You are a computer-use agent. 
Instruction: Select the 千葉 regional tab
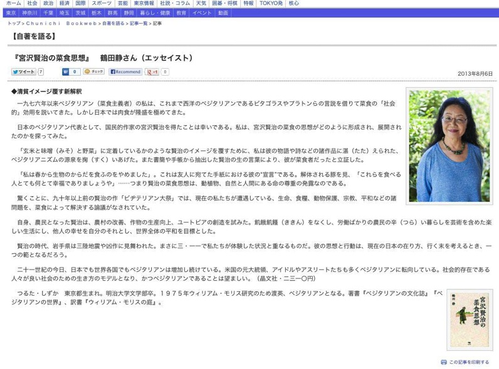point(48,13)
